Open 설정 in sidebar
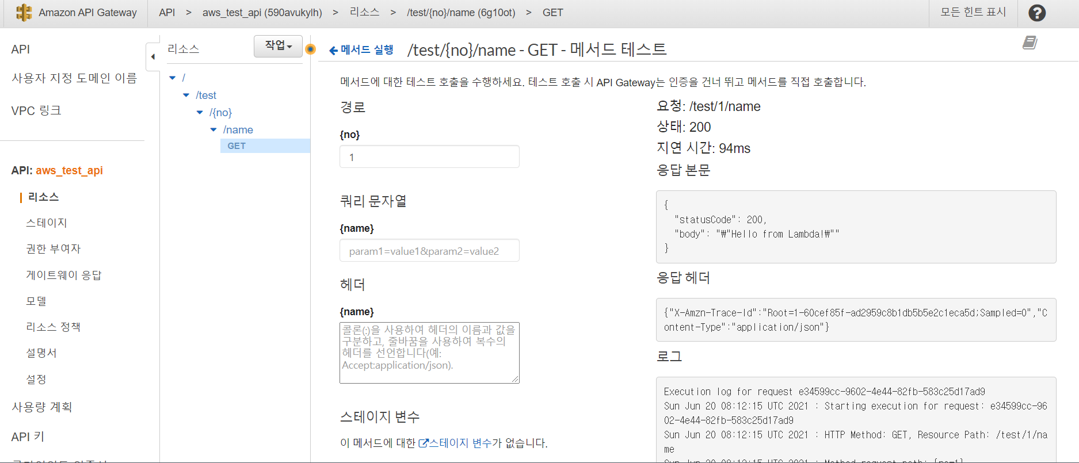The height and width of the screenshot is (463, 1079). click(x=36, y=379)
